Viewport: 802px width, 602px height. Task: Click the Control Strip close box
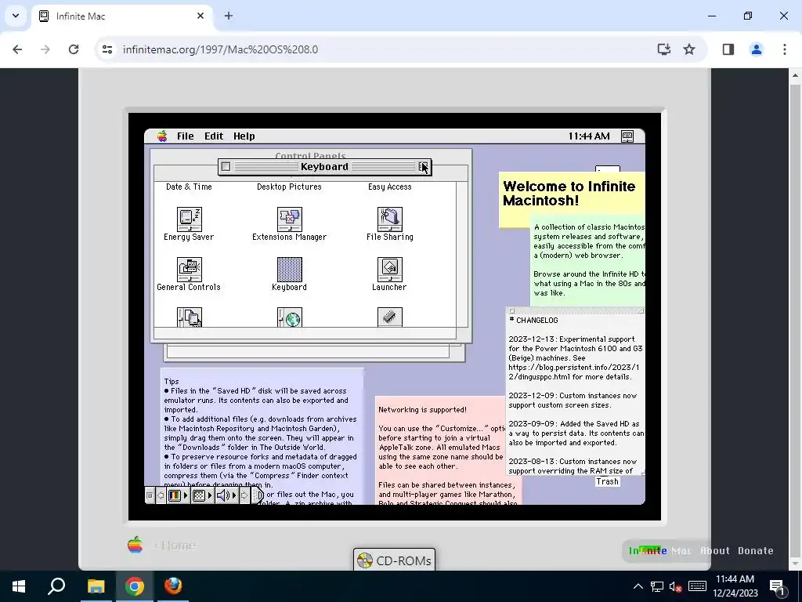pos(150,495)
